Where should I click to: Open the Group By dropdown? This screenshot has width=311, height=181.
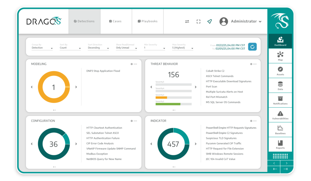click(x=42, y=48)
